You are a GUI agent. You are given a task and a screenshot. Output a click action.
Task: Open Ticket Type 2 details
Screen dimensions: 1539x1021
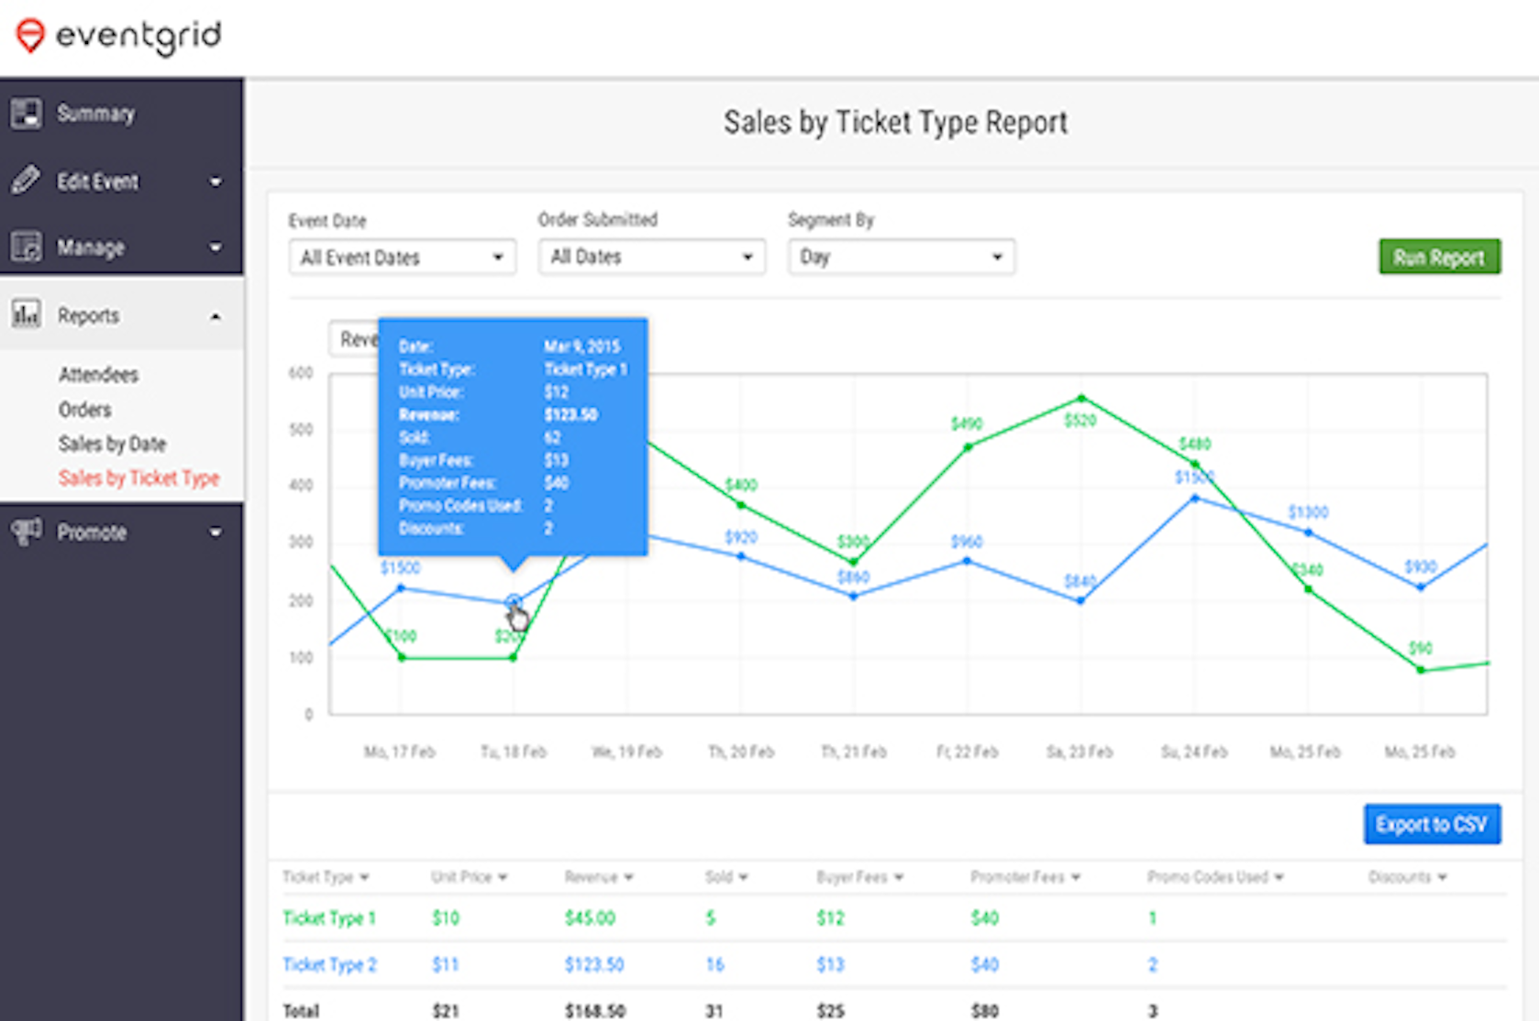tap(329, 964)
